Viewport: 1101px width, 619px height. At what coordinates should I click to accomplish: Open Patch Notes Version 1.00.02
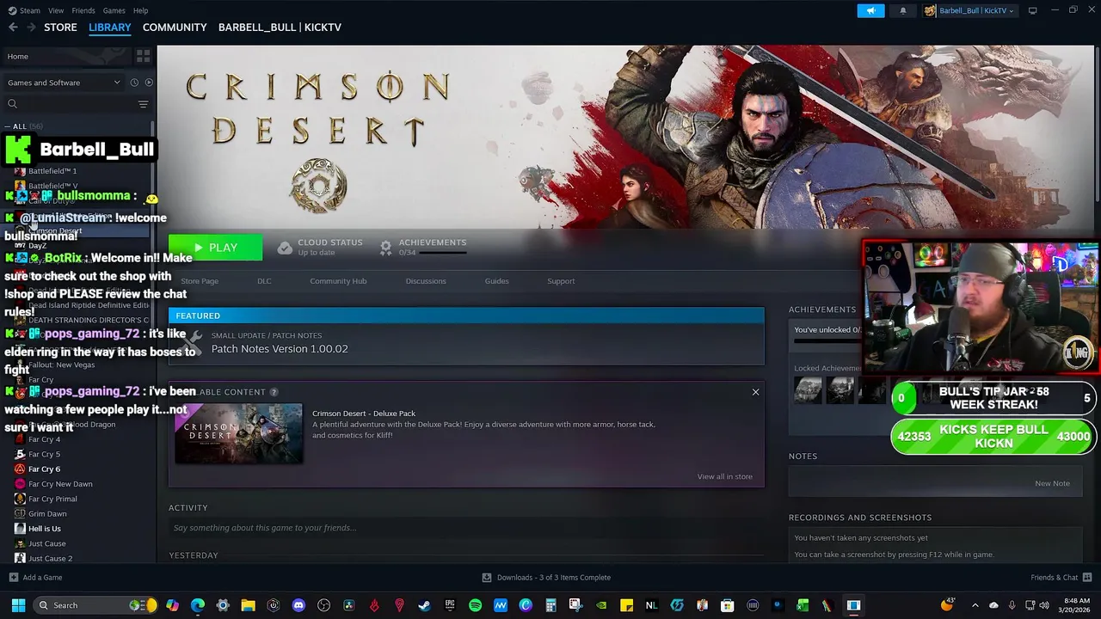pyautogui.click(x=280, y=349)
